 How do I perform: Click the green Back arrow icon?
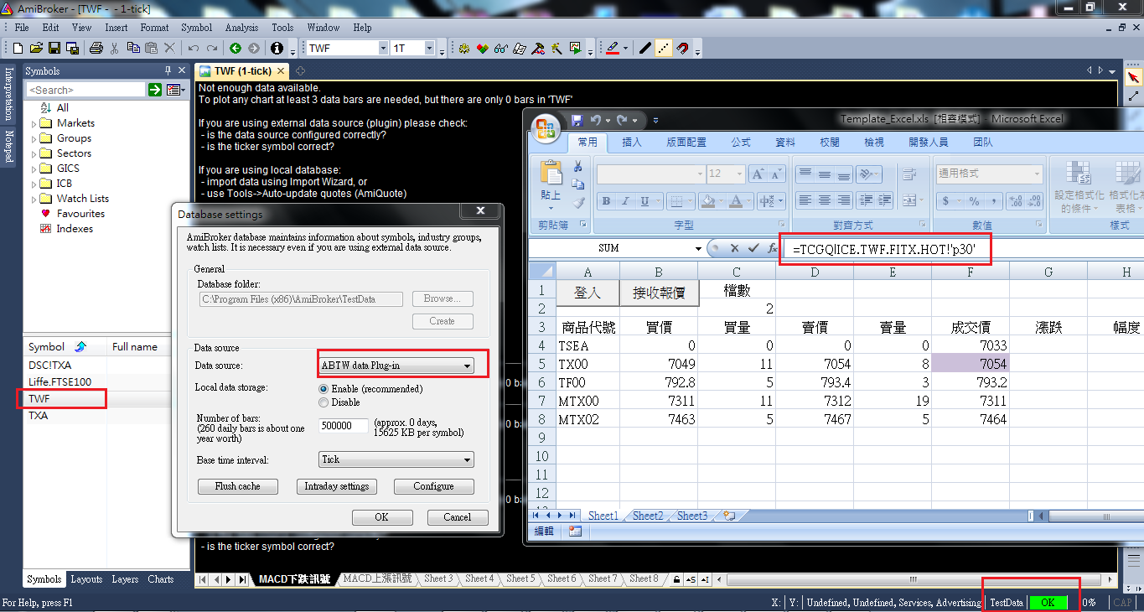236,49
